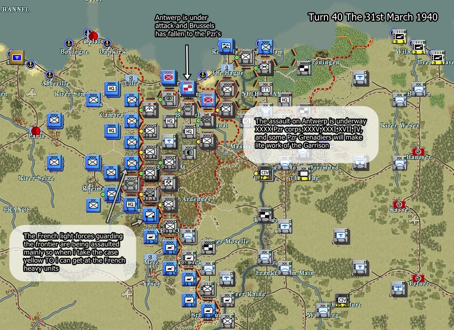Select the anchor port icon at Boulogne
454x330 pixels.
point(68,43)
